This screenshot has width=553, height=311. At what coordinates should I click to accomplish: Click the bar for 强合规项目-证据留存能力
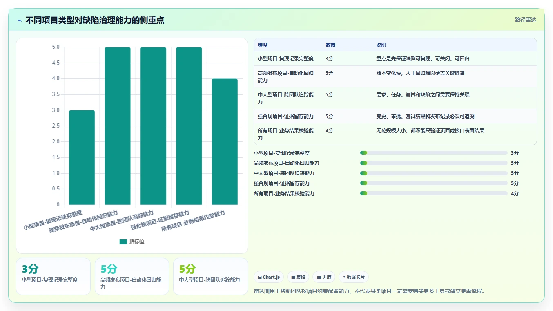pyautogui.click(x=189, y=126)
